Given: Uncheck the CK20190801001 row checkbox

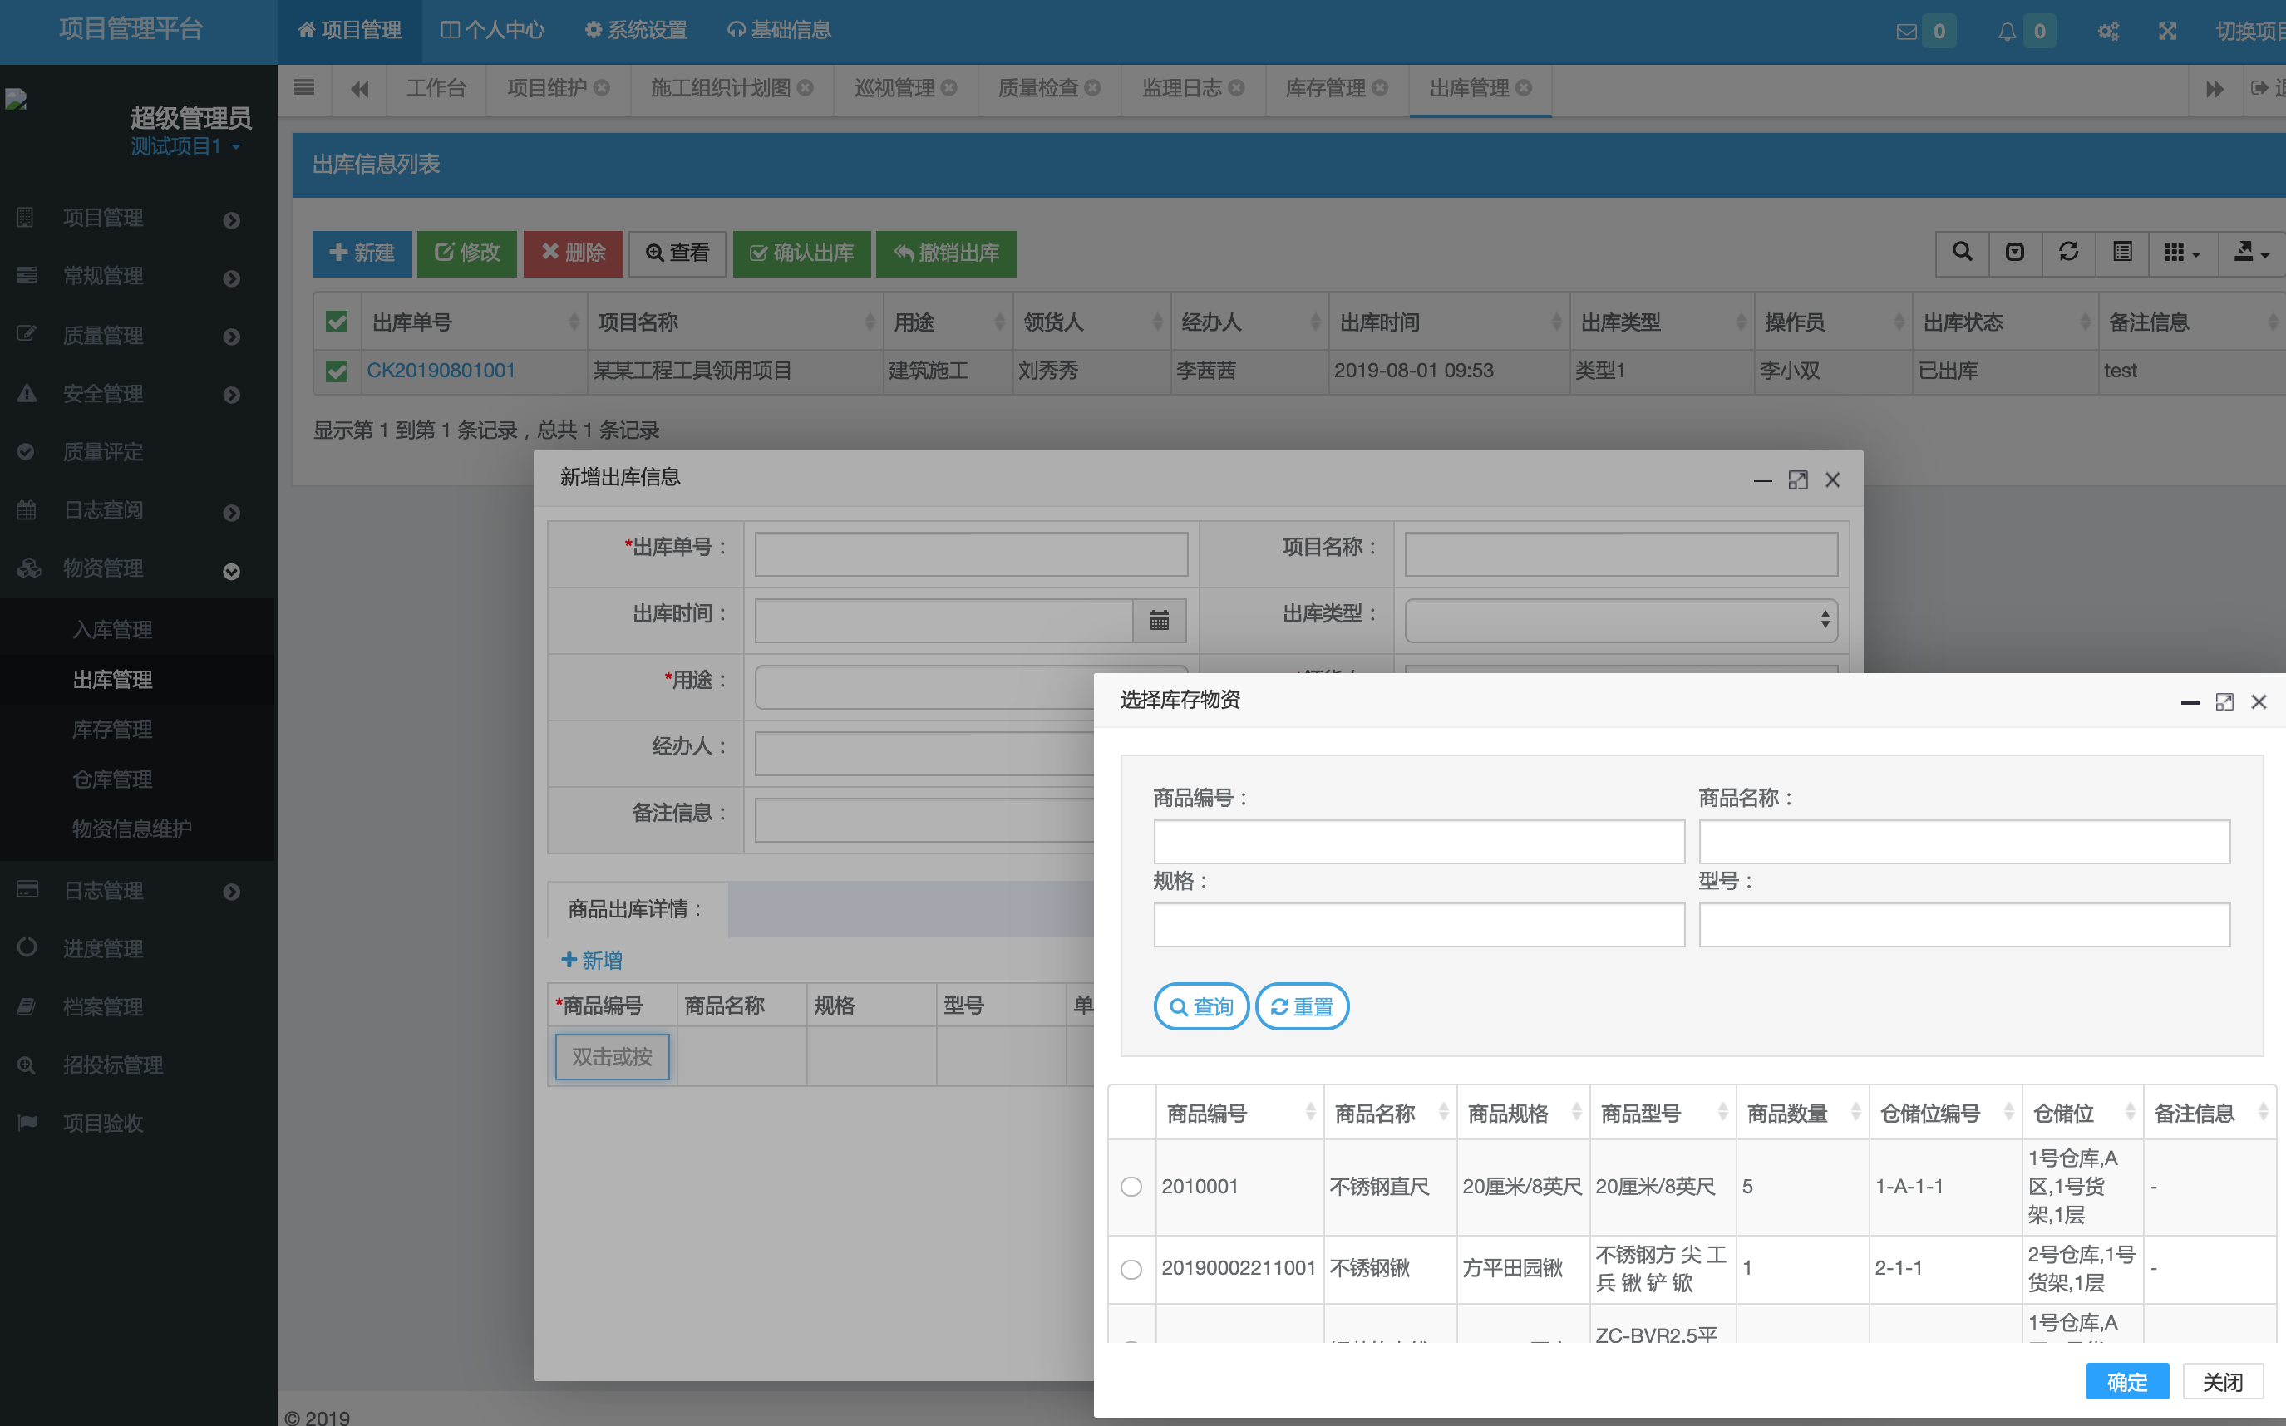Looking at the screenshot, I should [x=337, y=371].
